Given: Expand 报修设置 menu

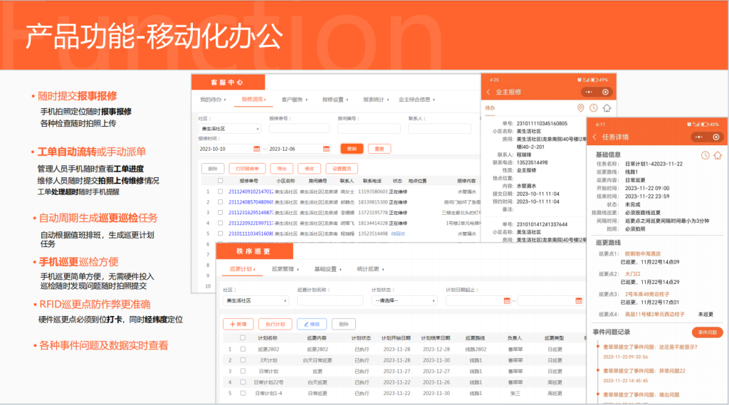Looking at the screenshot, I should (x=335, y=100).
